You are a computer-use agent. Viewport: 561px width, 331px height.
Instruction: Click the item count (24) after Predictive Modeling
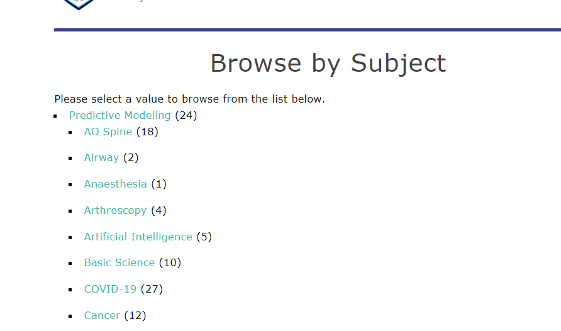pyautogui.click(x=186, y=115)
